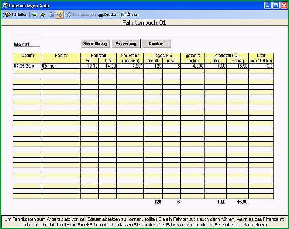Click start time cell 12:30
Image resolution: width=289 pixels, height=229 pixels.
89,66
